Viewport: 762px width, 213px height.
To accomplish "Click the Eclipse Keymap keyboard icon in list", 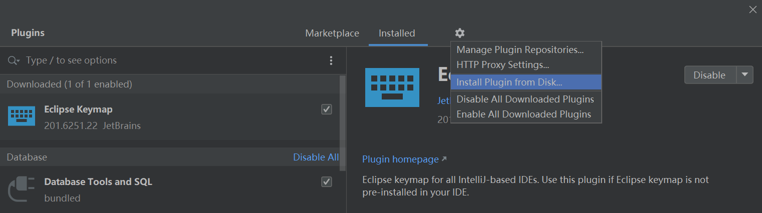I will pos(22,116).
